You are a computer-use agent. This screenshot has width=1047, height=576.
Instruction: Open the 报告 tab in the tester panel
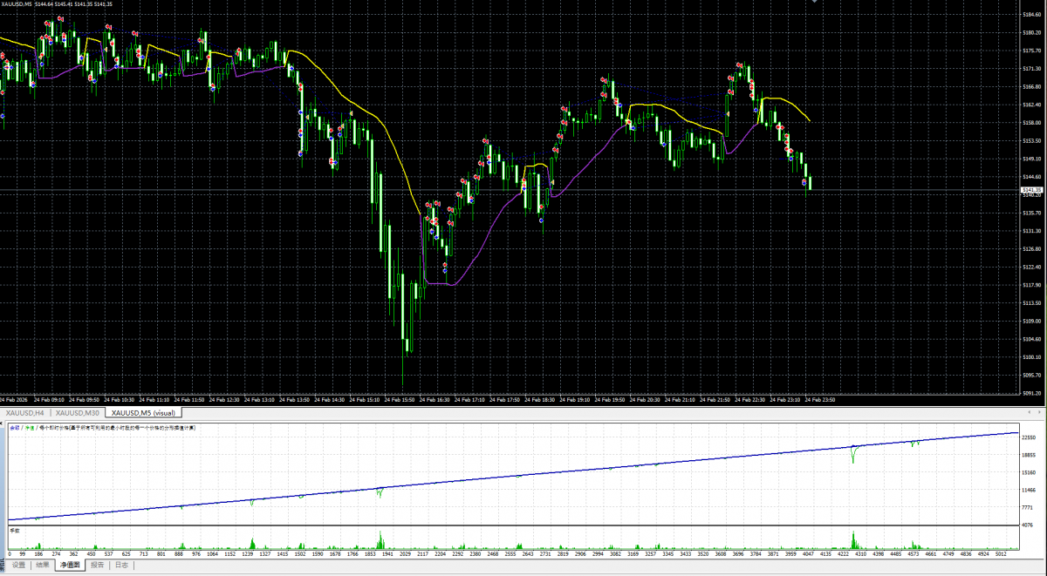pos(97,566)
